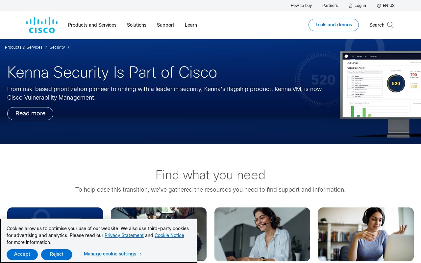This screenshot has width=421, height=263.
Task: Open Manage cookie settings
Action: tap(110, 254)
